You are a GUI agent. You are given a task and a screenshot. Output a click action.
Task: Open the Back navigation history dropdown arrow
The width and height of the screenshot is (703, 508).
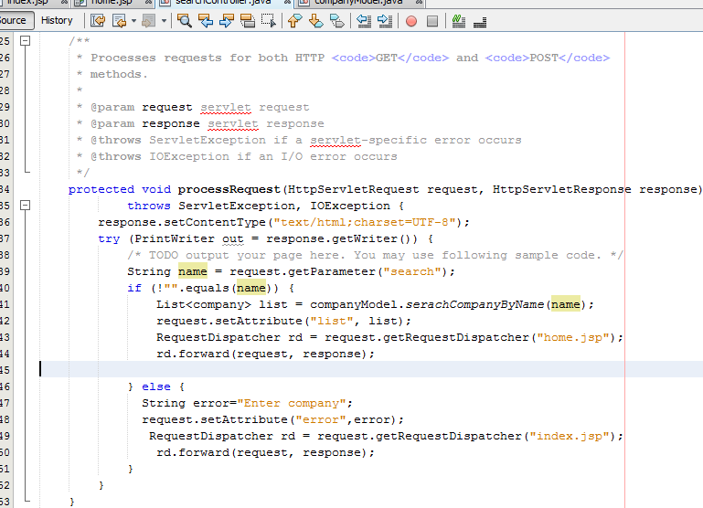pyautogui.click(x=133, y=21)
